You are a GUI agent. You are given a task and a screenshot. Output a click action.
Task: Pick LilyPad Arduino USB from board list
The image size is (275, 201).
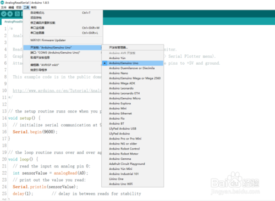click(x=133, y=129)
